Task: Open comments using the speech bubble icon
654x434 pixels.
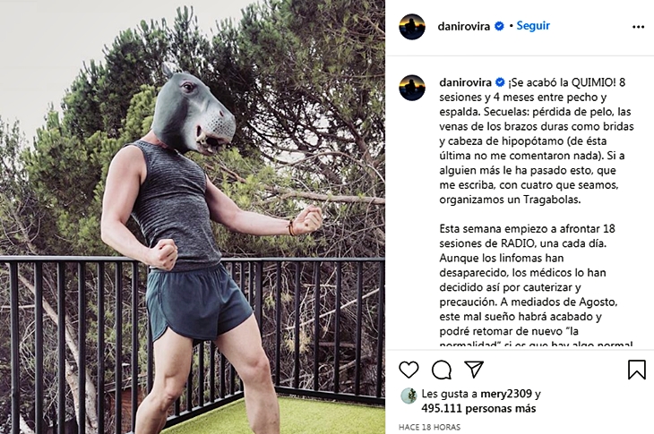Action: click(x=442, y=370)
